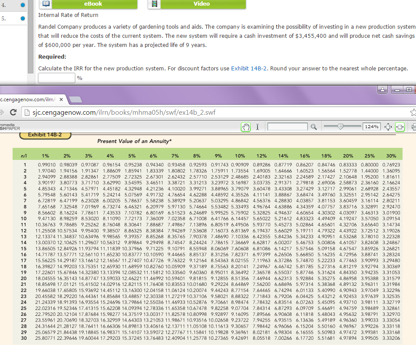The image size is (416, 345).
Task: Click the 16% column header
Action: (304, 156)
